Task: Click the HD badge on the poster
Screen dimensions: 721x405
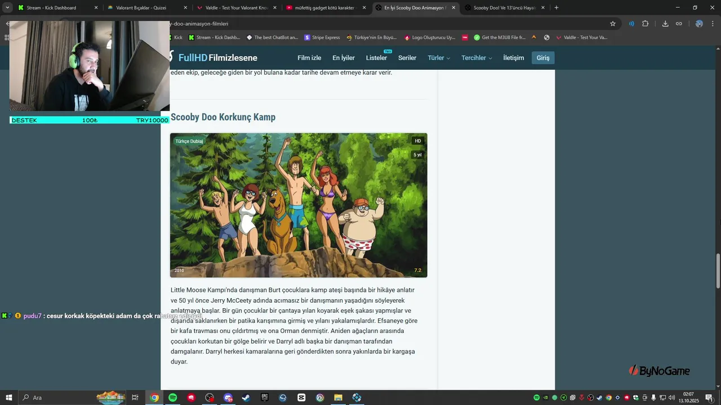Action: click(417, 141)
